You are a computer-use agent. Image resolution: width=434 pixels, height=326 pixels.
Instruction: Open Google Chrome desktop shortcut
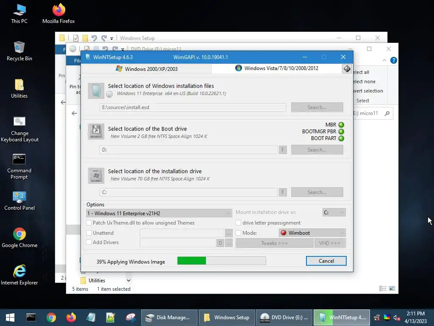pyautogui.click(x=19, y=238)
